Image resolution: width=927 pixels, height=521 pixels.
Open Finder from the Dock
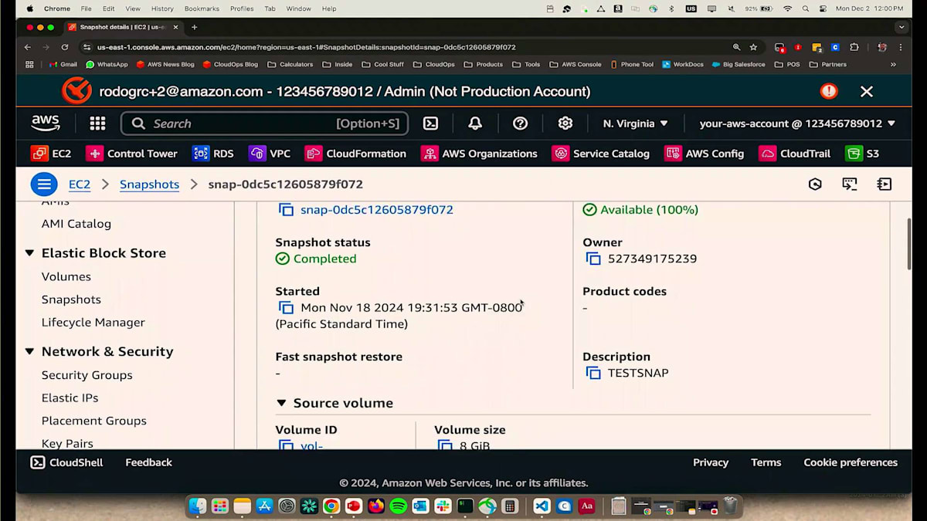tap(198, 506)
